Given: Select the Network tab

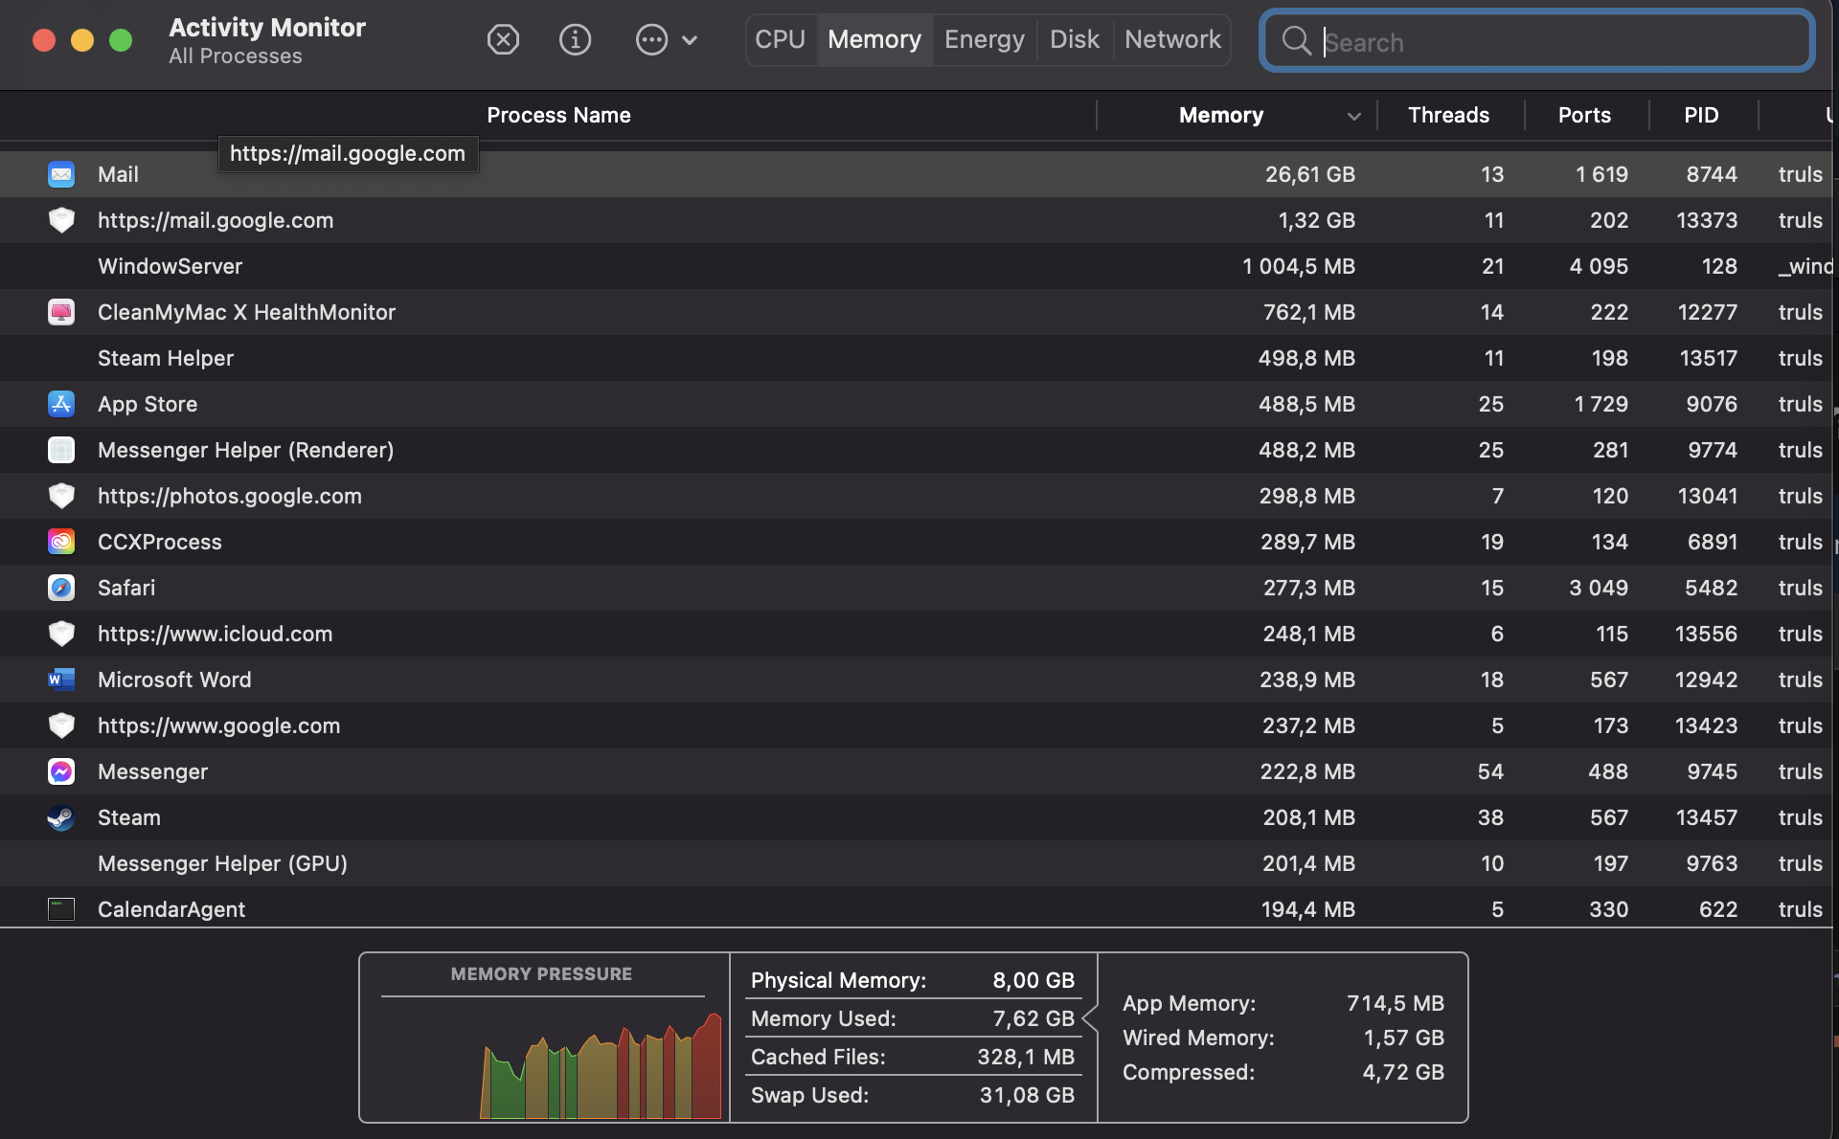Looking at the screenshot, I should [1173, 38].
